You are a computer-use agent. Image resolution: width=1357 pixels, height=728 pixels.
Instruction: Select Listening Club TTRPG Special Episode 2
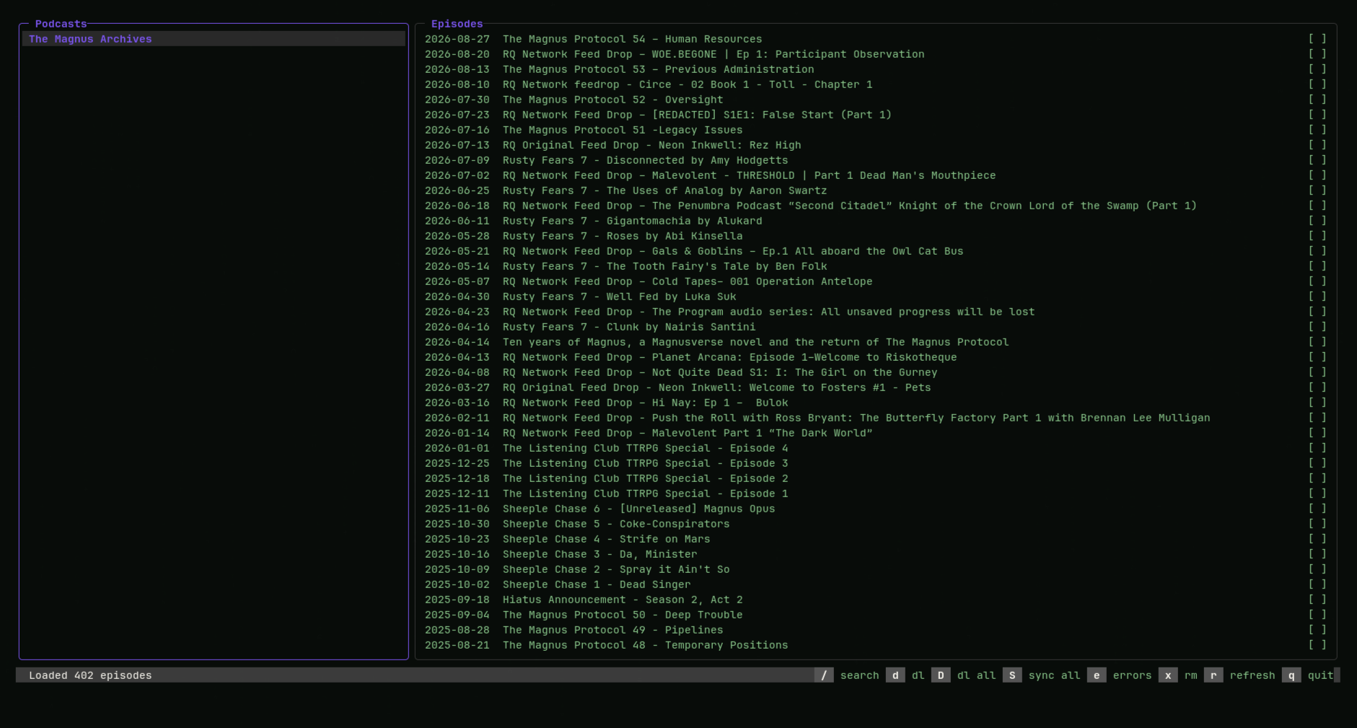tap(876, 478)
